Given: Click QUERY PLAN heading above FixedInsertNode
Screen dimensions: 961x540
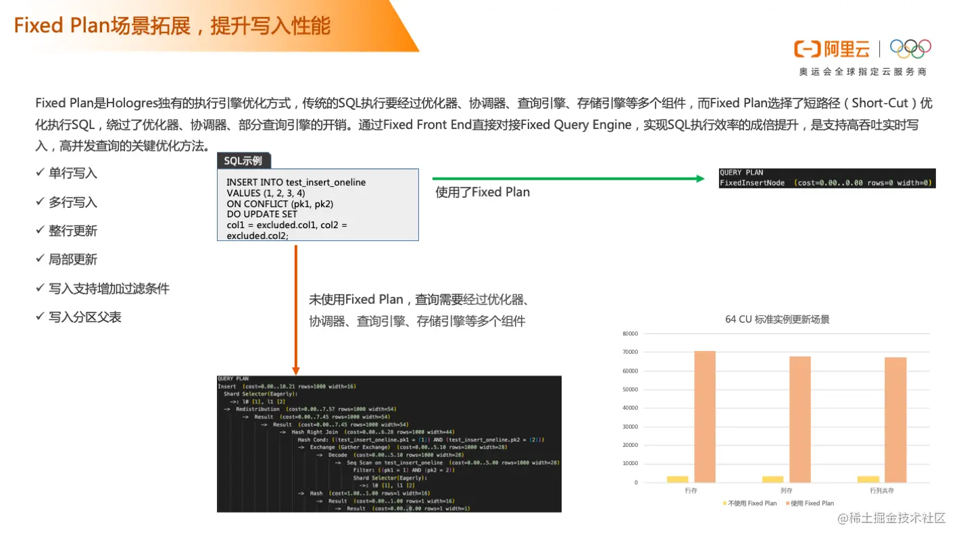Looking at the screenshot, I should (x=741, y=173).
